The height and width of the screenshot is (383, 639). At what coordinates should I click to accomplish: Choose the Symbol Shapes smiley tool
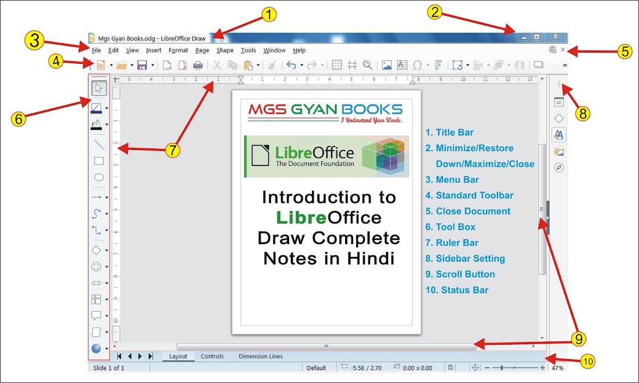click(97, 266)
